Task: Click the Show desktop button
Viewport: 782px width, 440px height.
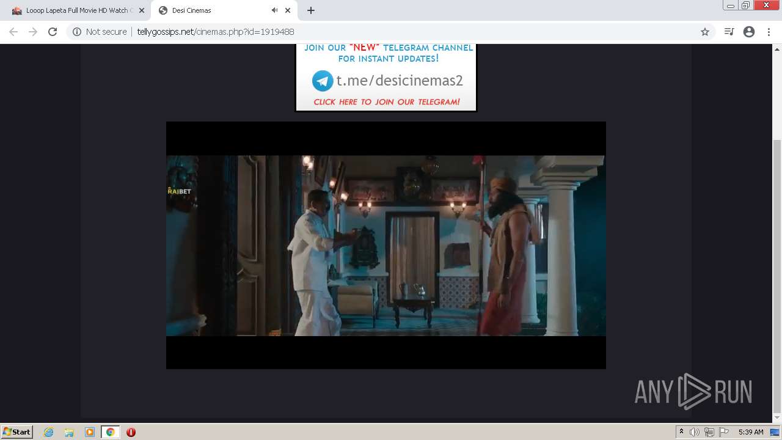Action: click(x=775, y=432)
